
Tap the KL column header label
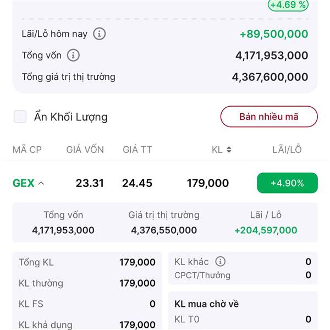(x=217, y=150)
